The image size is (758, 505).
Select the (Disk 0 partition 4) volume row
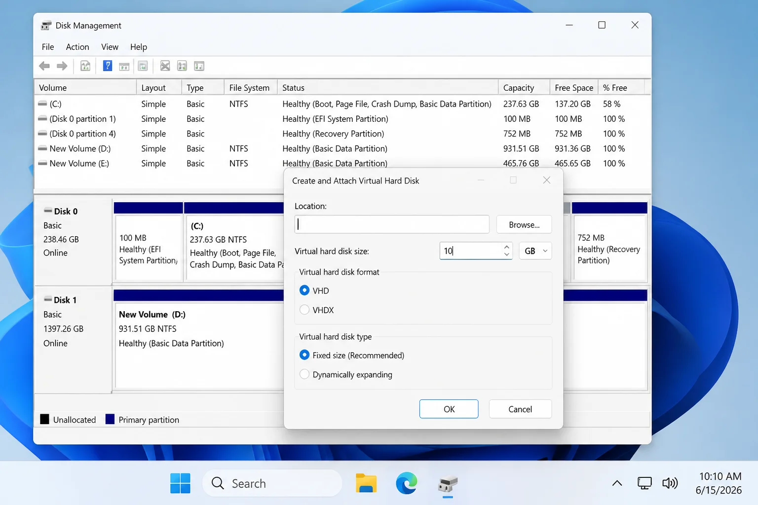tap(342, 134)
